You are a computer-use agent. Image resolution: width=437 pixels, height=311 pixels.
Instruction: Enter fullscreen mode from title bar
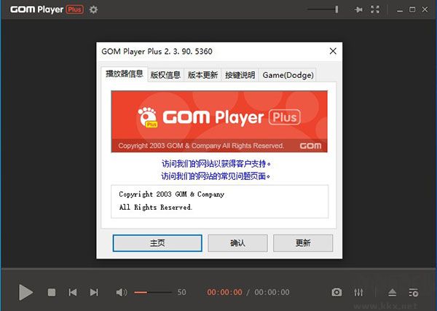pos(375,9)
